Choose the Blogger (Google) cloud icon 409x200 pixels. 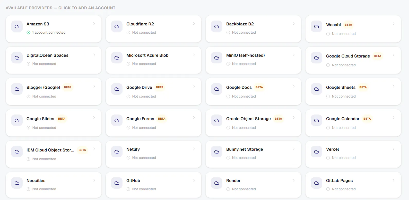[17, 89]
